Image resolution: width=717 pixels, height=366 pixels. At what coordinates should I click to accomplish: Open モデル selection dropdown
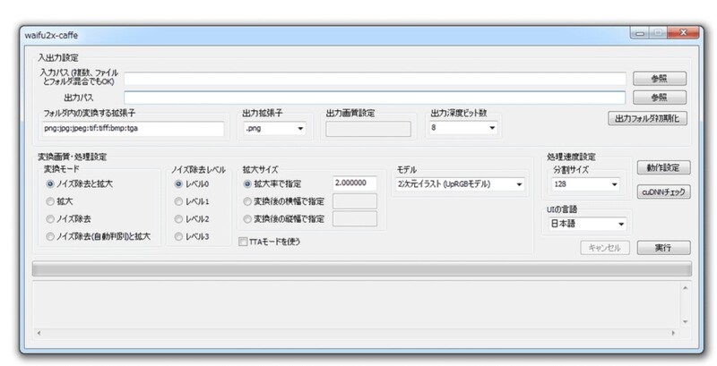tap(460, 184)
